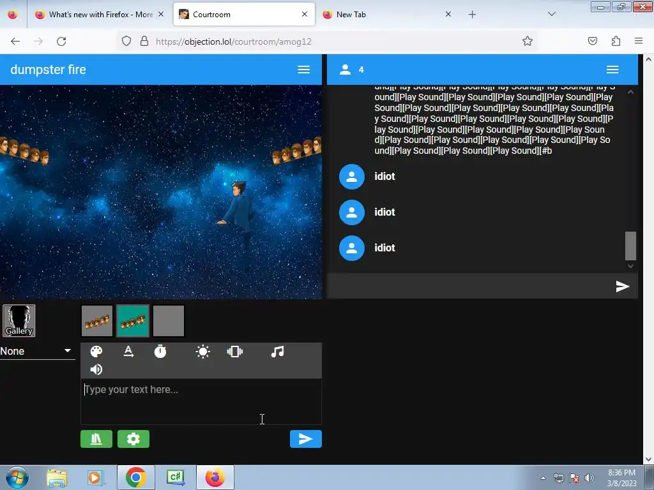Click the chat message input field
This screenshot has height=490, width=654.
[x=469, y=286]
